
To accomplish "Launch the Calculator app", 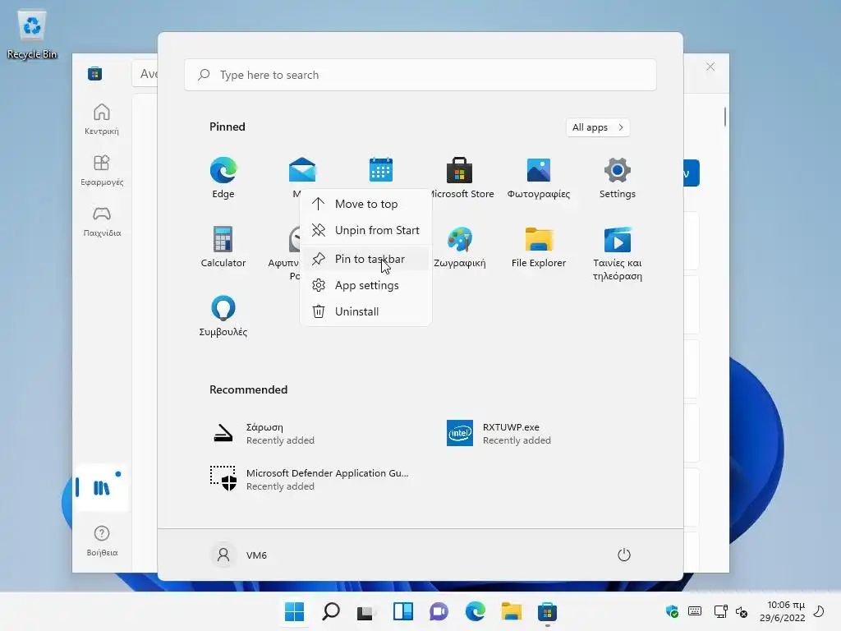I will click(223, 246).
